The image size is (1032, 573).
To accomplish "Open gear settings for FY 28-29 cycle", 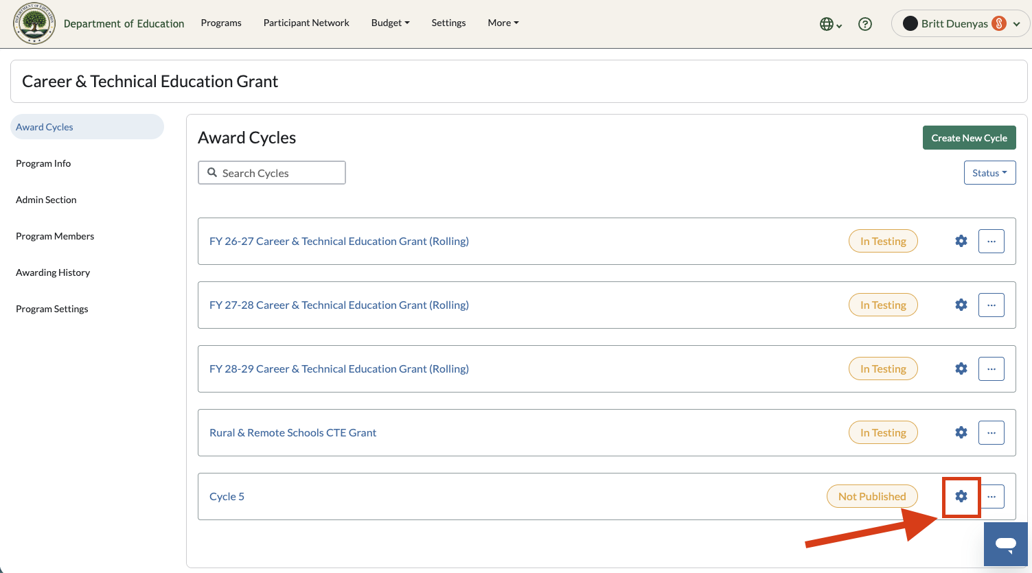I will (961, 369).
